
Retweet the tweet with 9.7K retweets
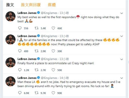tap(36, 93)
